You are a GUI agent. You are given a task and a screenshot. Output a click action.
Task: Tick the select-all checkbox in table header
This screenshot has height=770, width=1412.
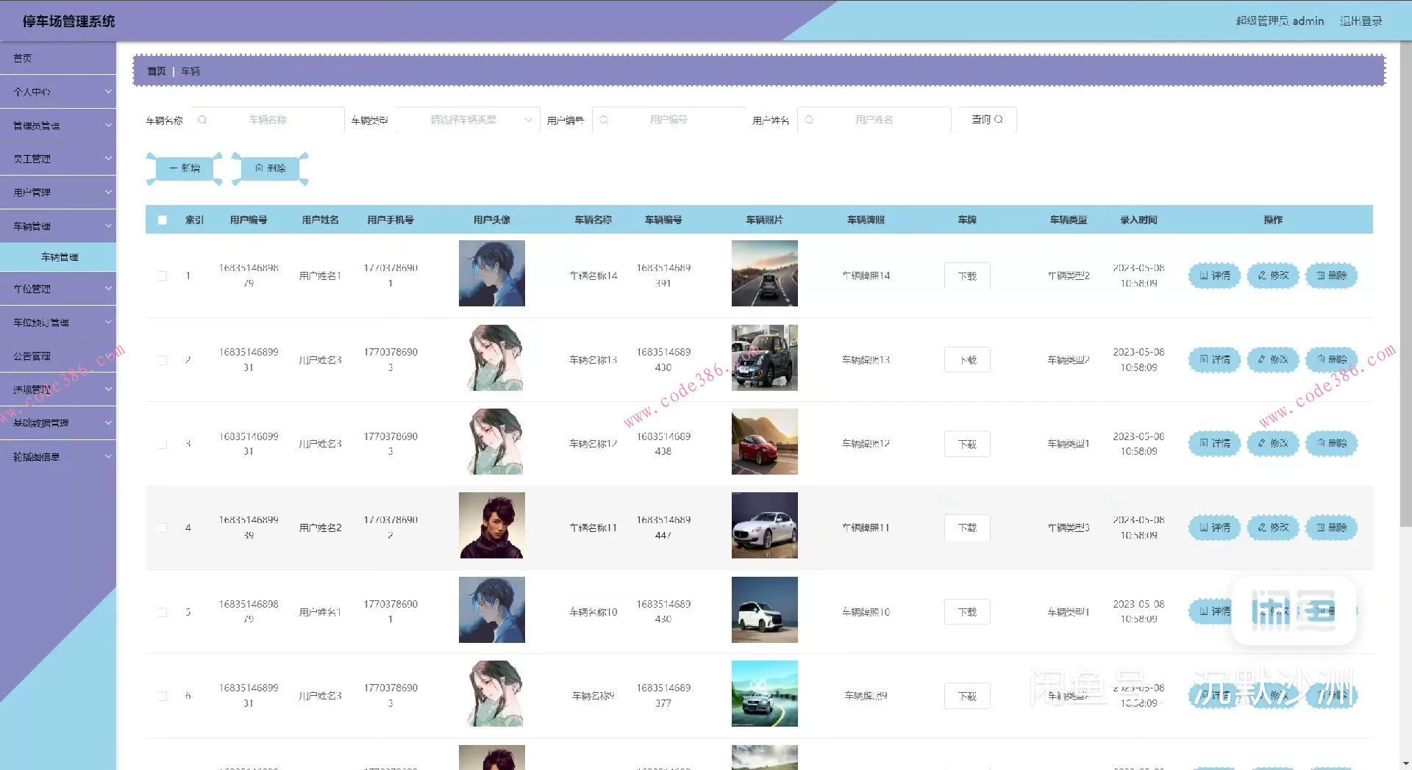pyautogui.click(x=163, y=220)
